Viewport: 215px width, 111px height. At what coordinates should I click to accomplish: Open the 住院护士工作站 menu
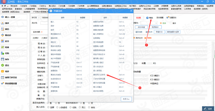click(145, 6)
